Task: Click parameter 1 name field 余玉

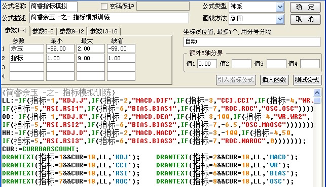Action: click(x=27, y=49)
